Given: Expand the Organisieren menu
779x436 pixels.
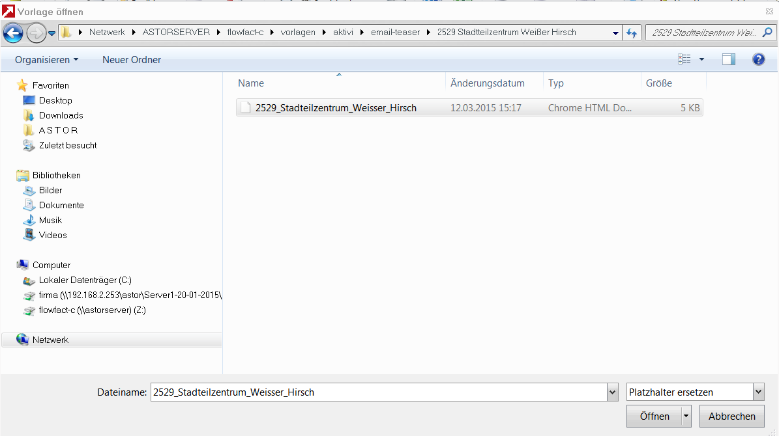Looking at the screenshot, I should click(46, 59).
